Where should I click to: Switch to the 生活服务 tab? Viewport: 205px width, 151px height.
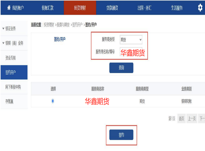[177, 8]
